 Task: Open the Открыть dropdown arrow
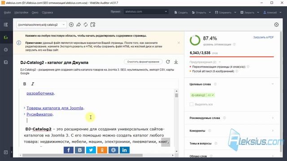210,13
